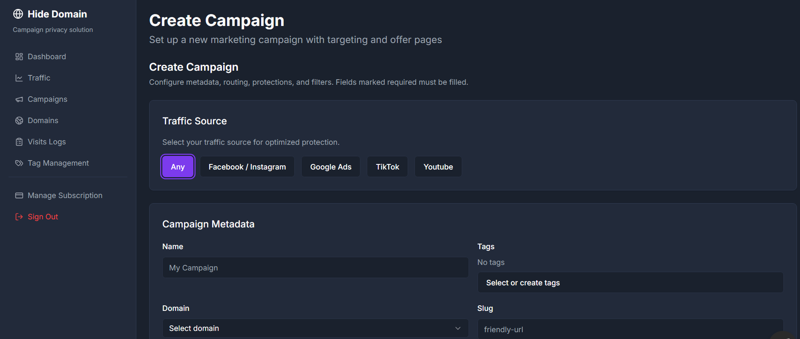The width and height of the screenshot is (800, 339).
Task: Click the Hide Domain globe logo icon
Action: (18, 14)
